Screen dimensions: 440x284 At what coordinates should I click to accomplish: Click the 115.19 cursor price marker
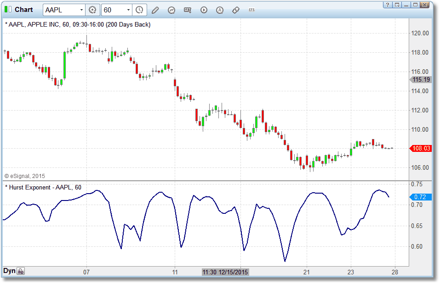tap(421, 79)
